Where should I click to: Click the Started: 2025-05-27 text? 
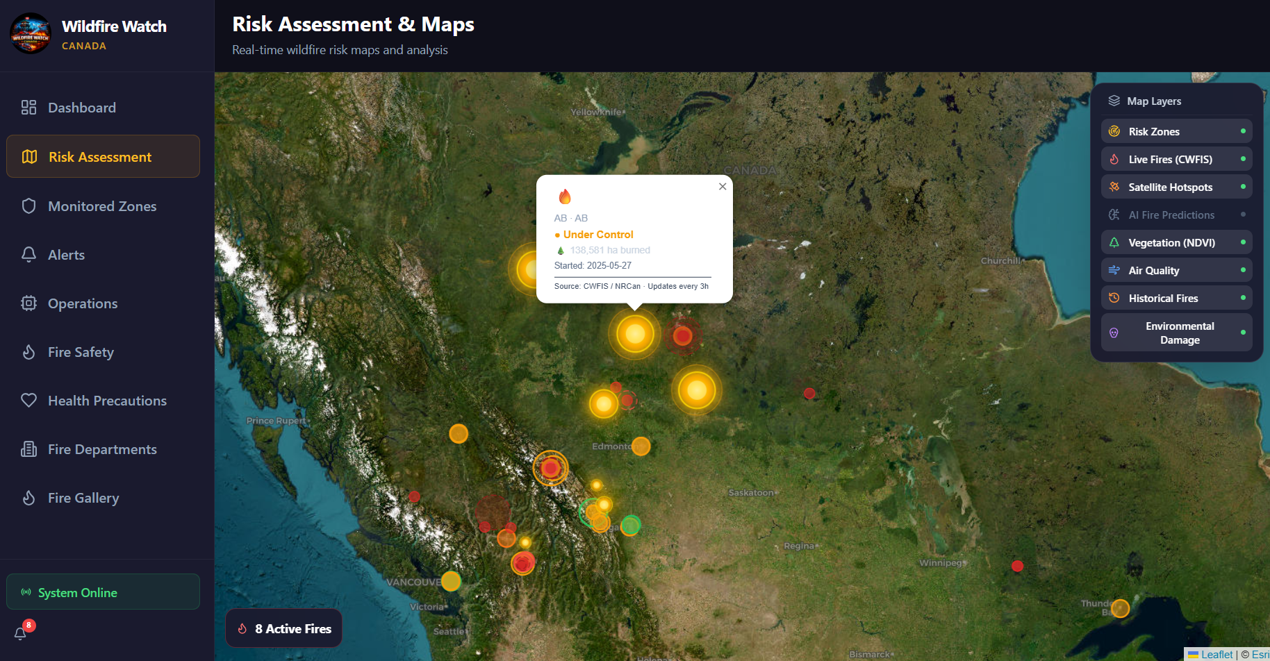pyautogui.click(x=593, y=265)
